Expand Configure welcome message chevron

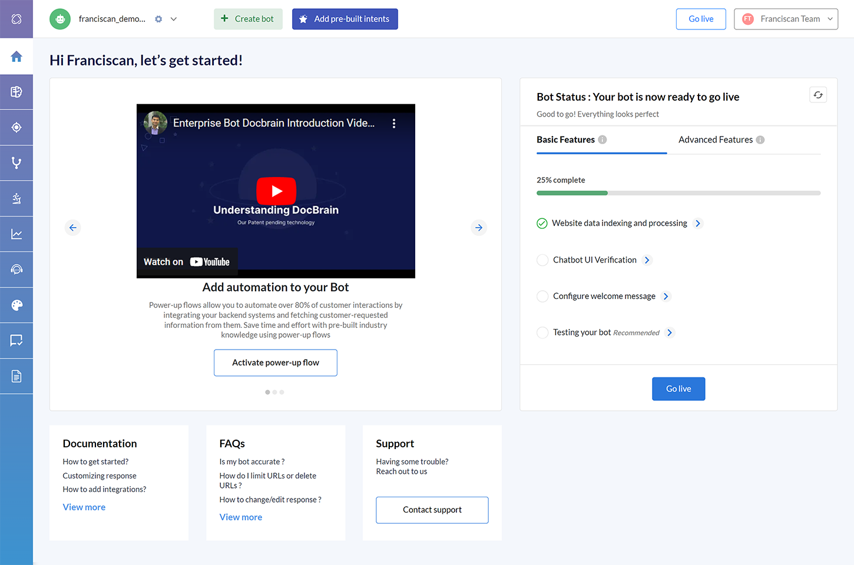tap(666, 297)
